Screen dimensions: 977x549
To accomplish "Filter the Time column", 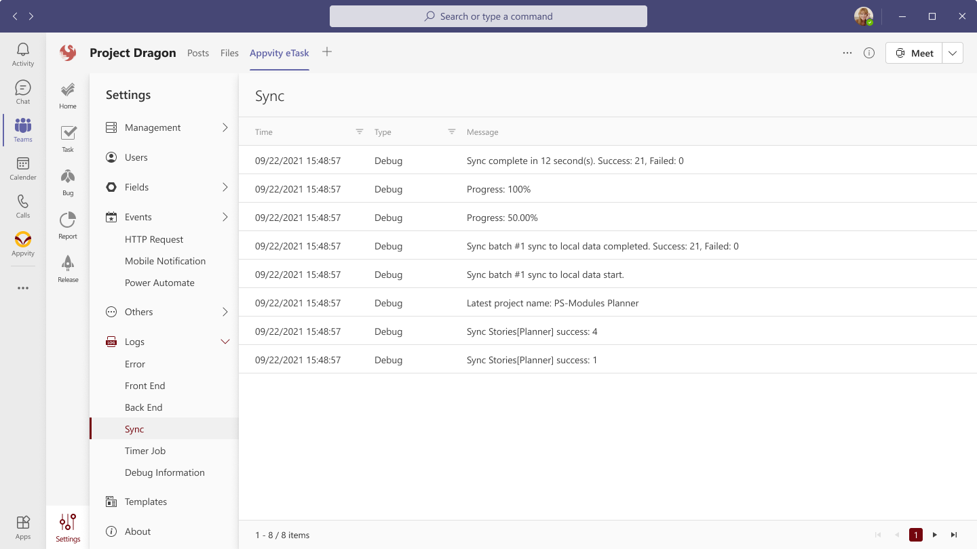I will coord(360,132).
